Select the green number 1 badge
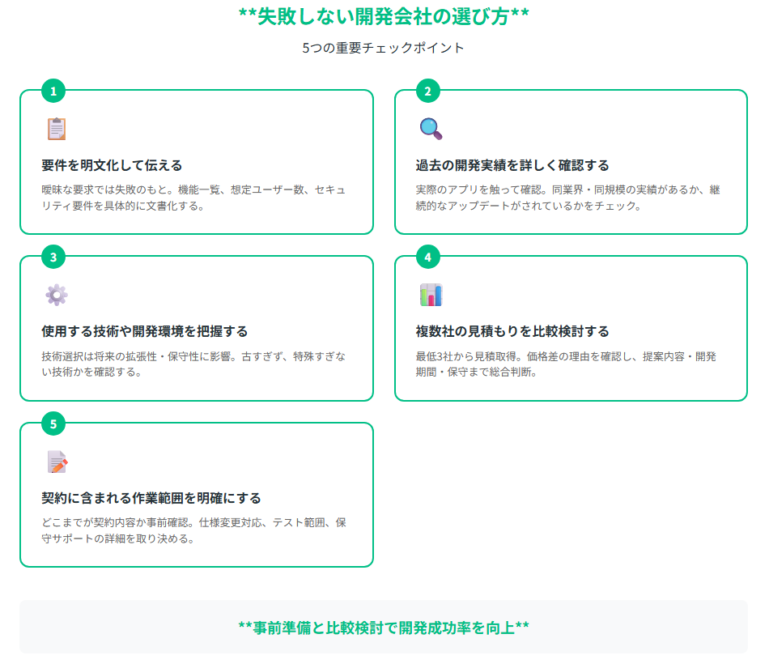This screenshot has width=769, height=664. (x=53, y=92)
